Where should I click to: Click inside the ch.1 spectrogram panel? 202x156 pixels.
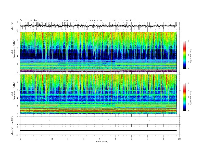pyautogui.click(x=98, y=52)
